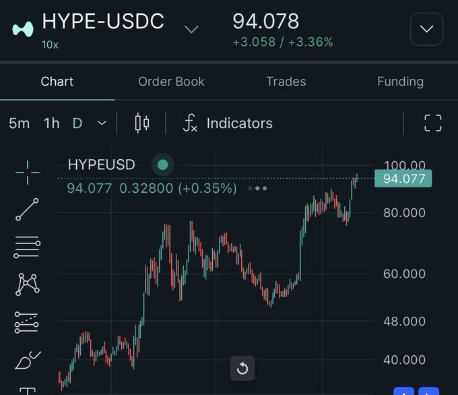458x395 pixels.
Task: Open the Chart tab
Action: click(x=57, y=82)
